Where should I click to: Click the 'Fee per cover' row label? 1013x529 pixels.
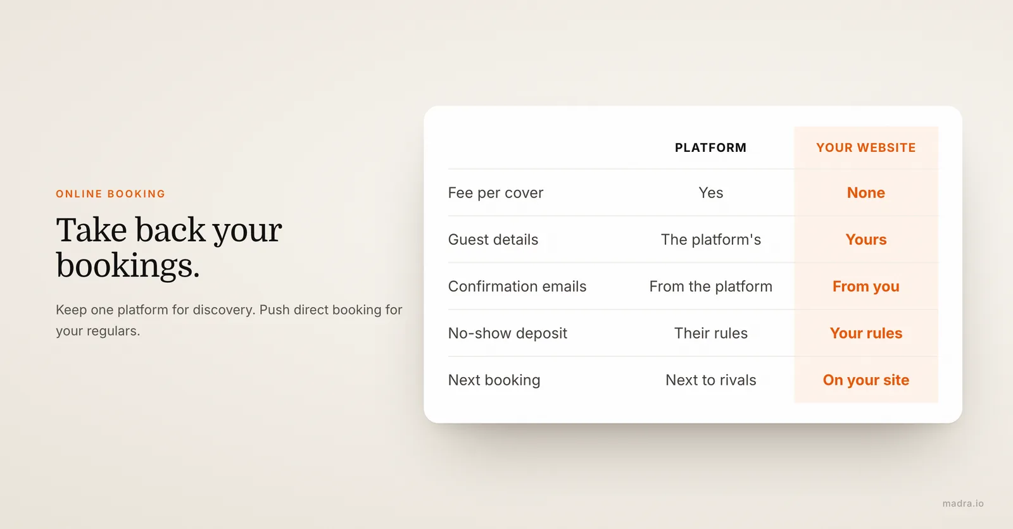click(x=496, y=193)
